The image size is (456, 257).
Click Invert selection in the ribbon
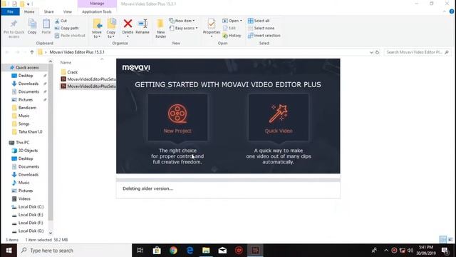264,36
